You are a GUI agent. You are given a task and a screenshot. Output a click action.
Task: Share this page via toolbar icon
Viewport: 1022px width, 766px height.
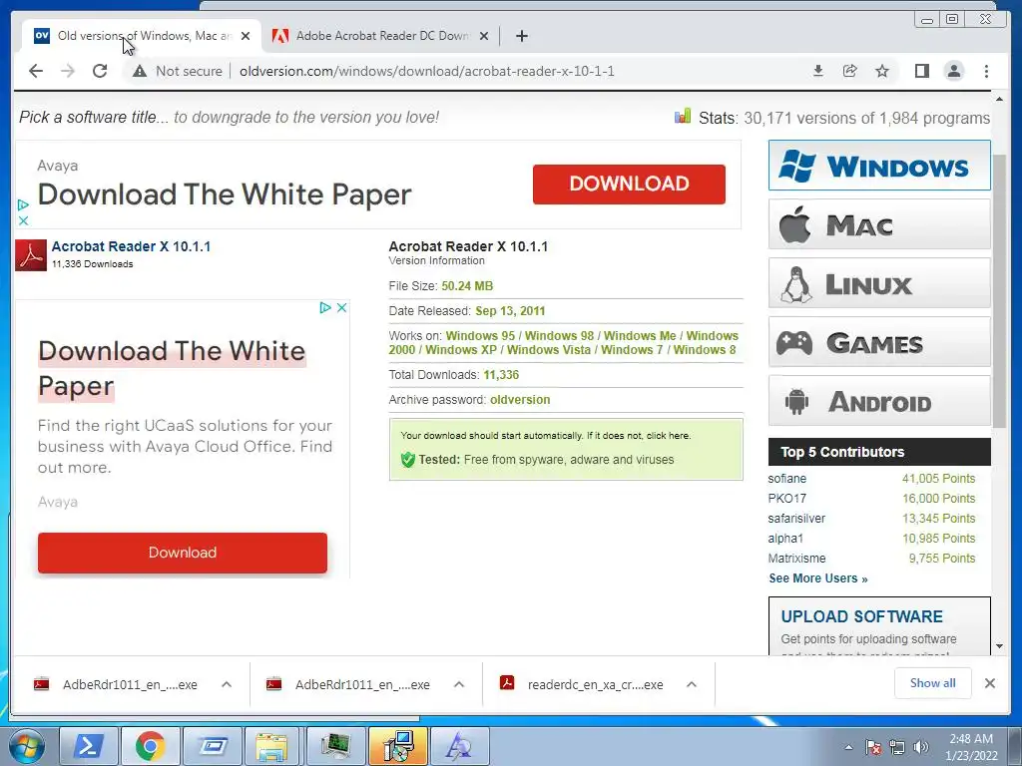[x=850, y=71]
